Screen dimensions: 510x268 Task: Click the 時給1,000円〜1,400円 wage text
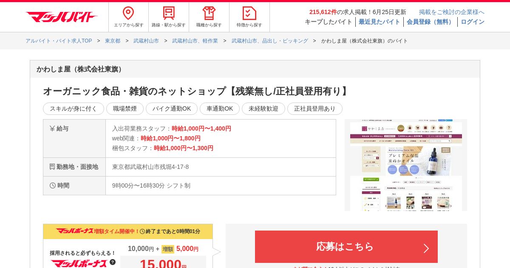click(201, 128)
